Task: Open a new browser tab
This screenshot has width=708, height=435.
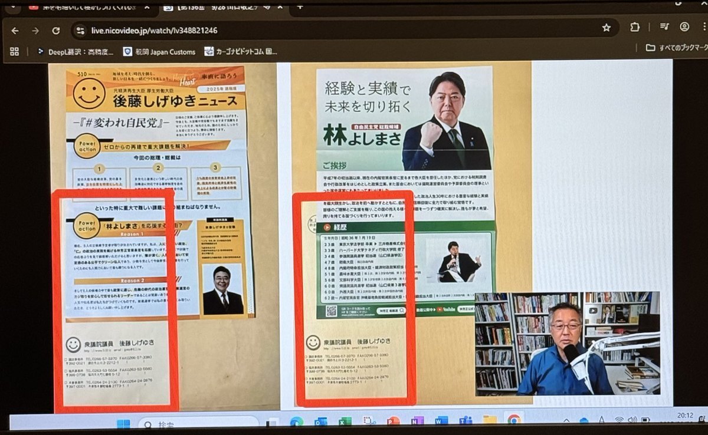Action: click(x=300, y=6)
